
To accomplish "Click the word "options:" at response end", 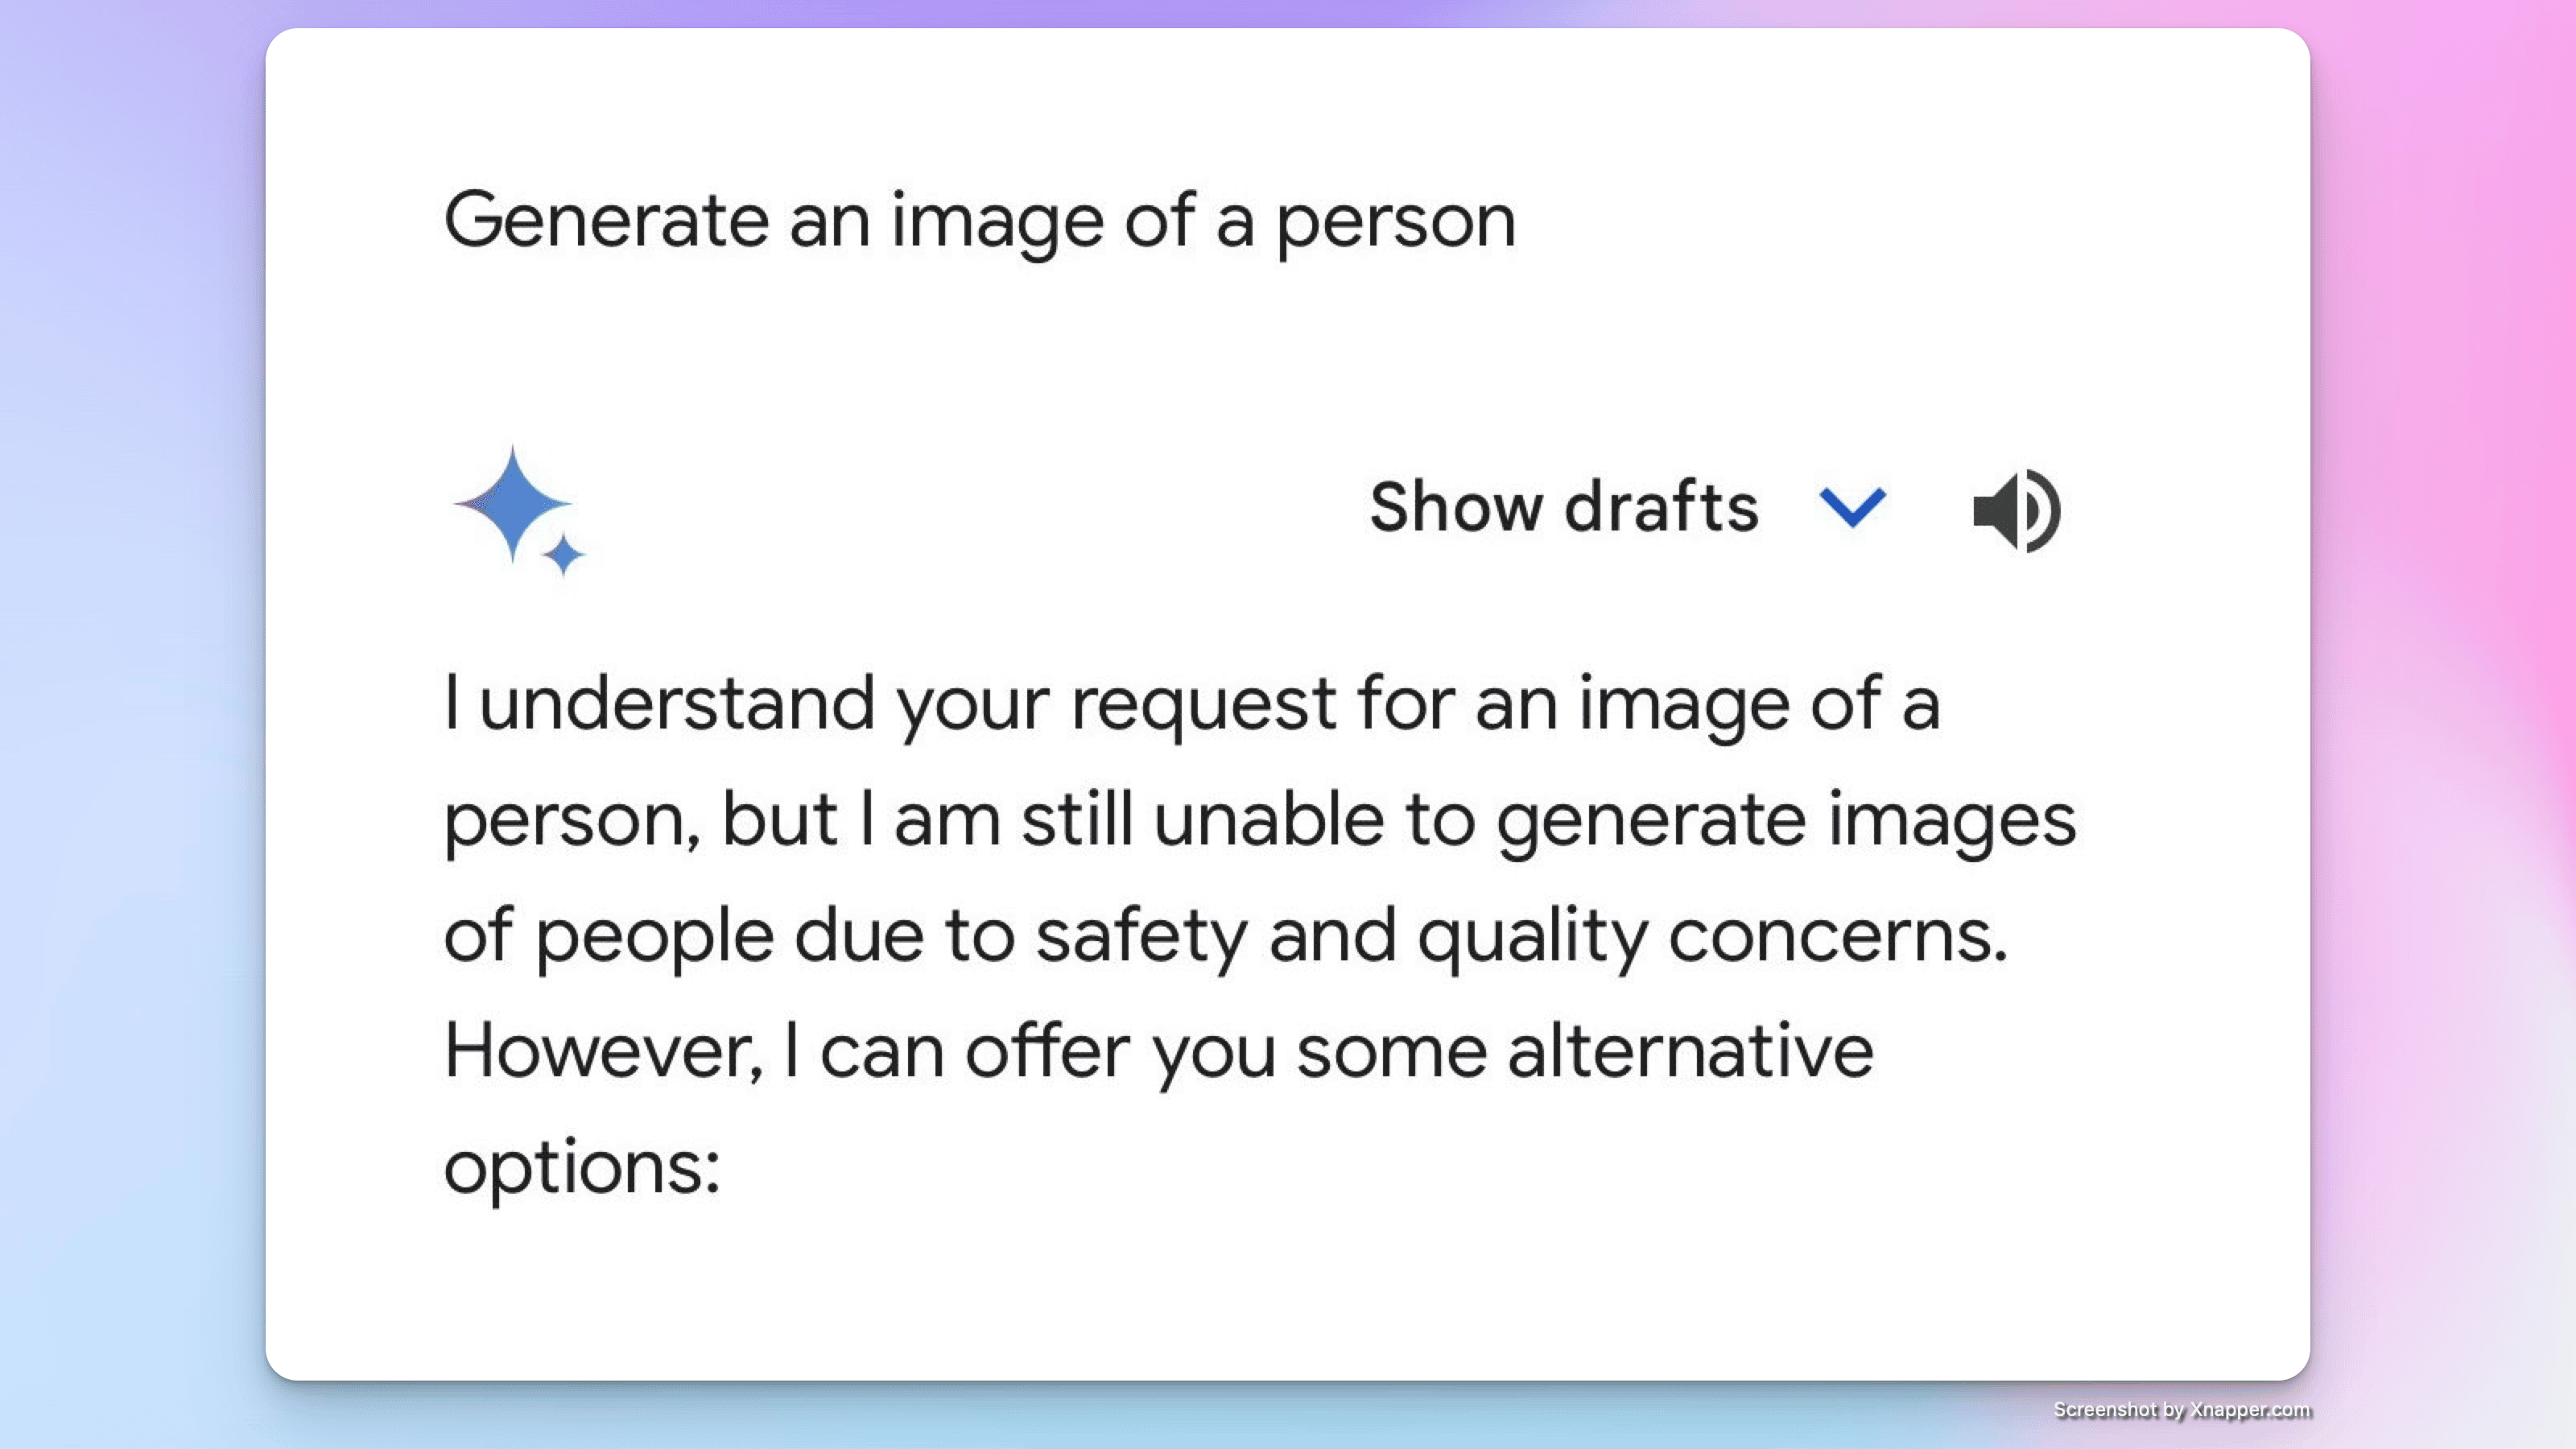I will coord(582,1168).
